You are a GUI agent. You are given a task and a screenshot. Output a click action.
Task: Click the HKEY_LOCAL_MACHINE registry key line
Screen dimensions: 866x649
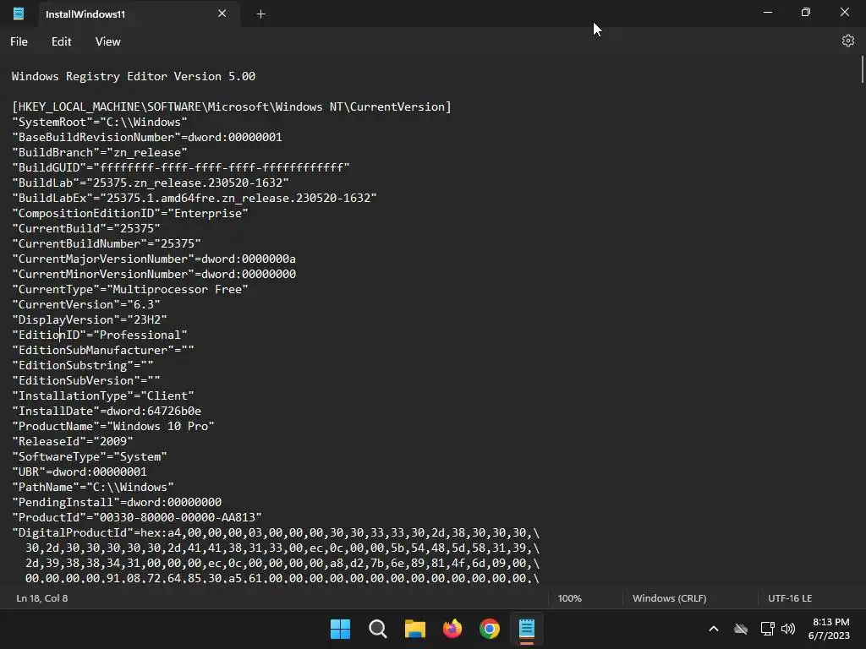point(232,106)
